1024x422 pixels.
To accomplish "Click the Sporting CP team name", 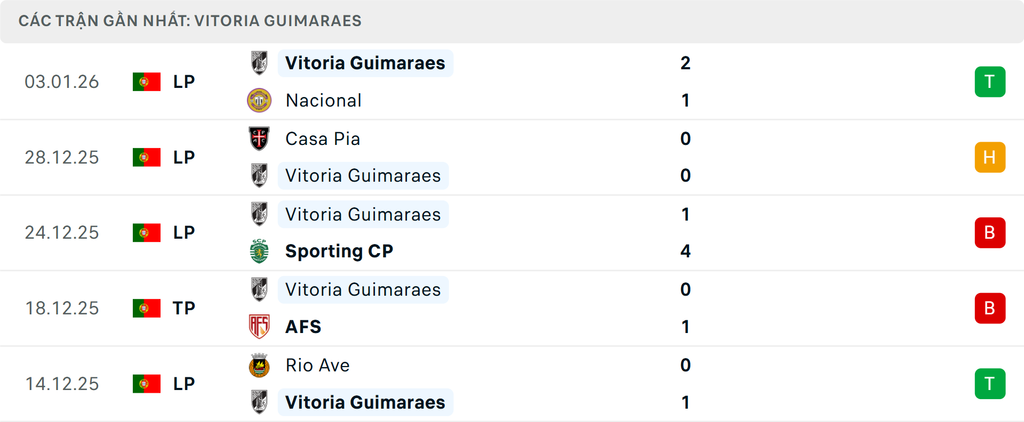I will (339, 251).
